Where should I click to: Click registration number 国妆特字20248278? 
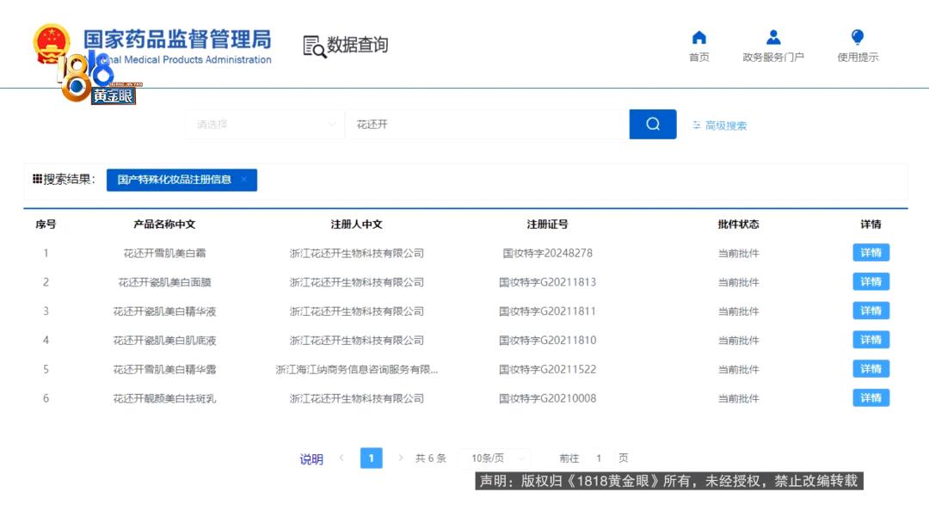pos(547,254)
